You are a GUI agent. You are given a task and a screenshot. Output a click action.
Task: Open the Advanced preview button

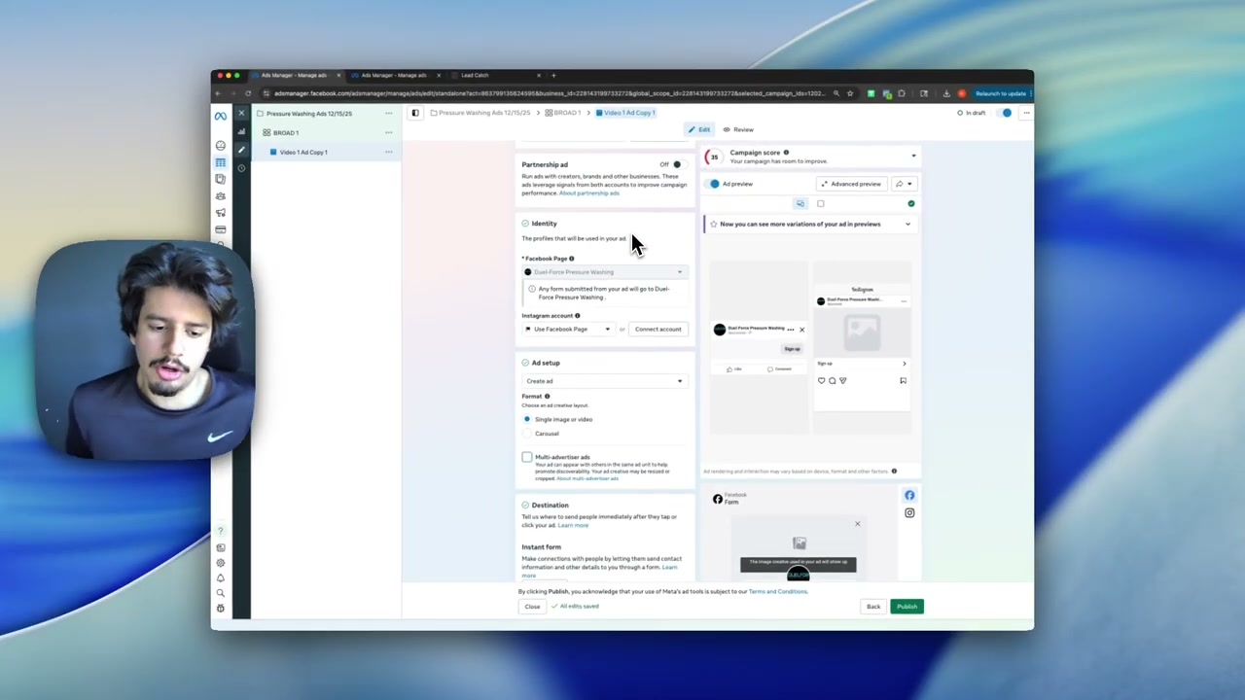(x=851, y=184)
